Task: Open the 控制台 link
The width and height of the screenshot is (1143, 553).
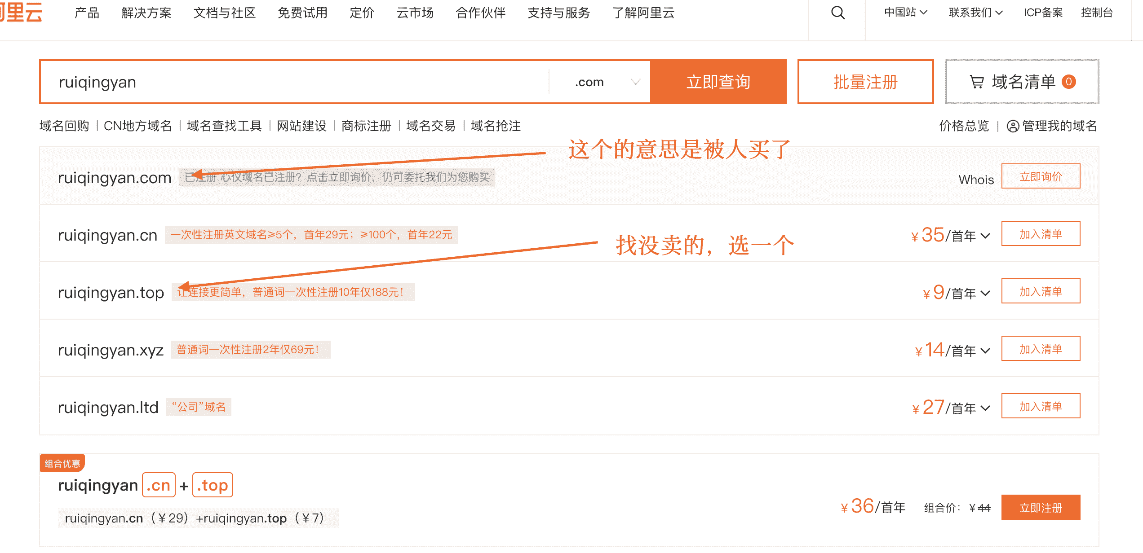Action: (x=1097, y=13)
